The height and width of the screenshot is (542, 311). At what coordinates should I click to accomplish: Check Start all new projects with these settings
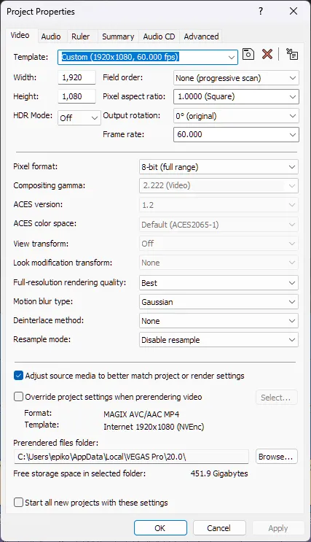pyautogui.click(x=19, y=503)
